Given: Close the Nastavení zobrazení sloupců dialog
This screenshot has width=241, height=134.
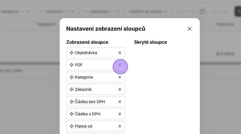Looking at the screenshot, I should [x=189, y=29].
